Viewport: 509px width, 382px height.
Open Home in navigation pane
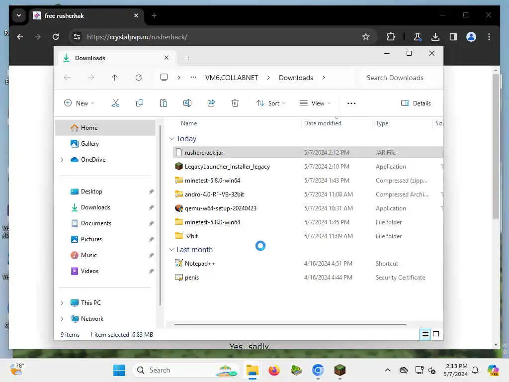tap(105, 128)
